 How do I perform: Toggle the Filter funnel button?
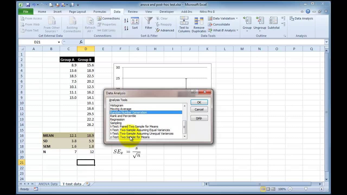[x=149, y=24]
